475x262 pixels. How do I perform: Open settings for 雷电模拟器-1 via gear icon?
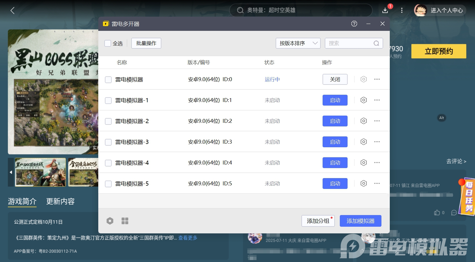point(363,100)
